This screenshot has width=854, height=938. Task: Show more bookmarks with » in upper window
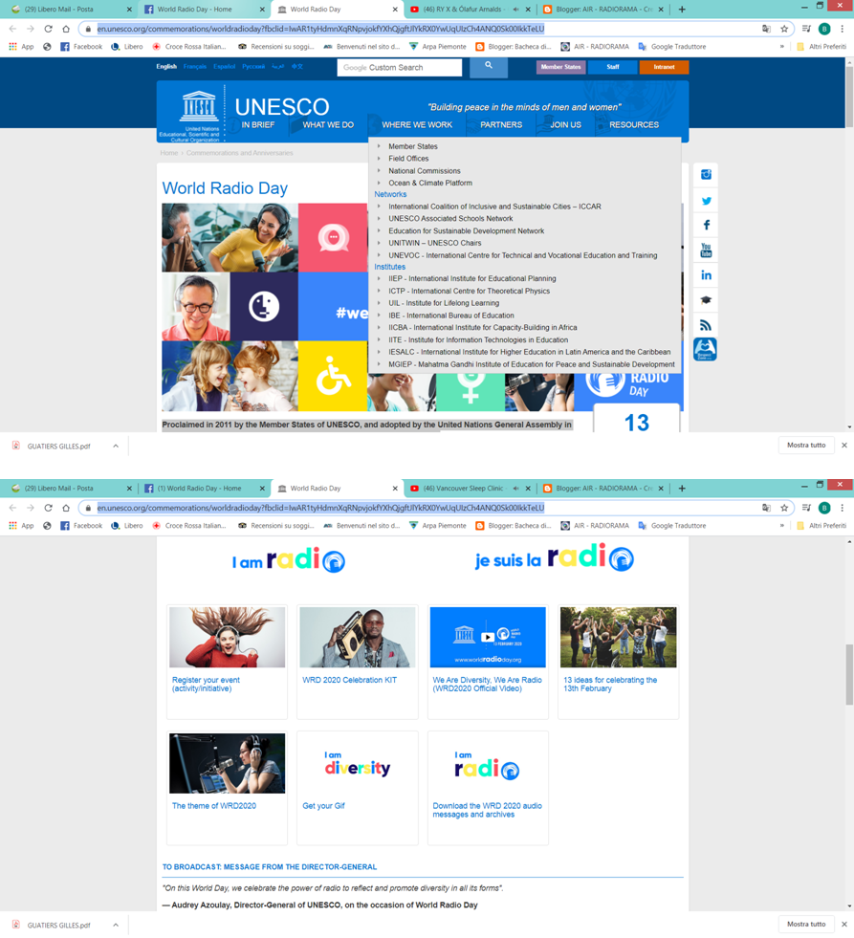781,47
